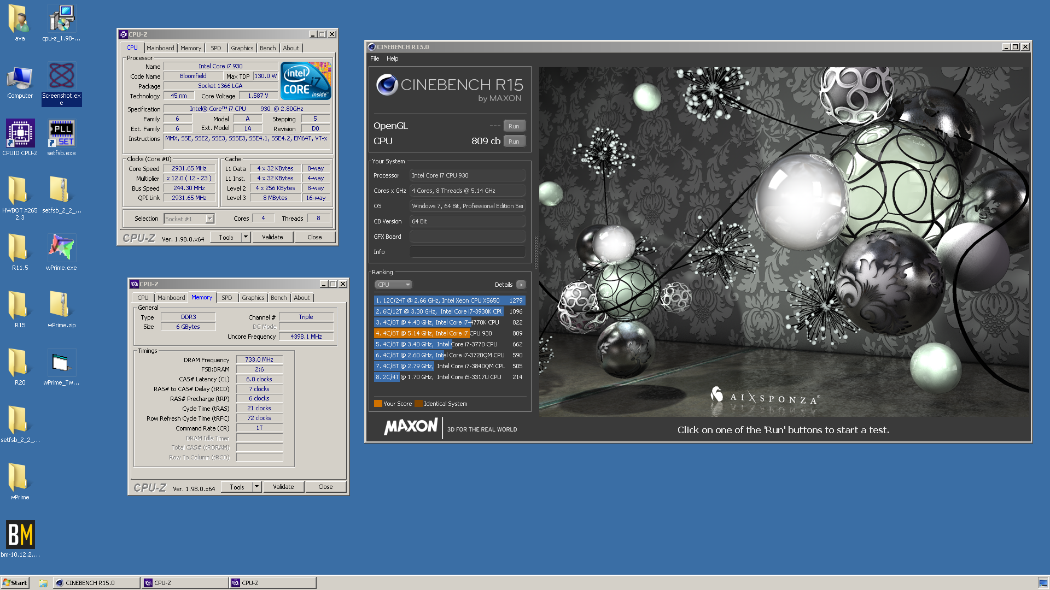This screenshot has width=1050, height=590.
Task: Click the Cinebench sphere logo icon
Action: click(387, 85)
